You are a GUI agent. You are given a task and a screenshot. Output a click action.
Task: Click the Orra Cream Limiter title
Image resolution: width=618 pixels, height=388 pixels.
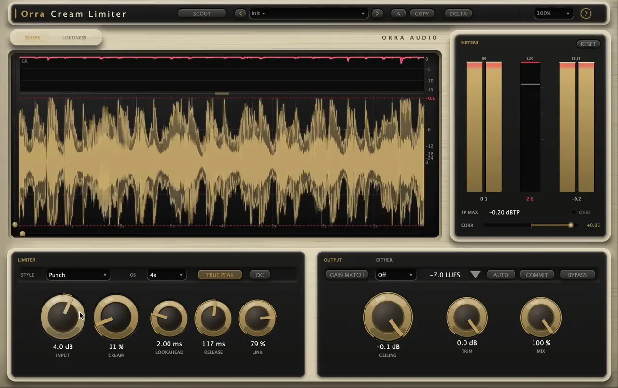coord(73,14)
